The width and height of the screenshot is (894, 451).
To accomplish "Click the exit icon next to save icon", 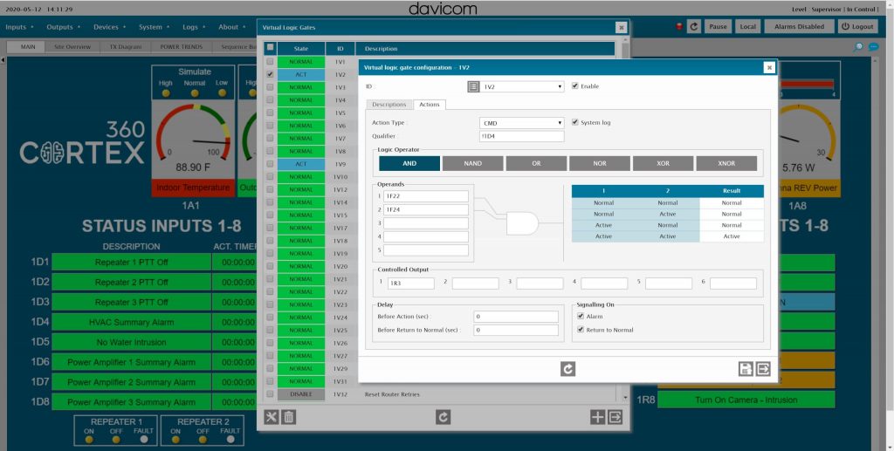I will (763, 369).
